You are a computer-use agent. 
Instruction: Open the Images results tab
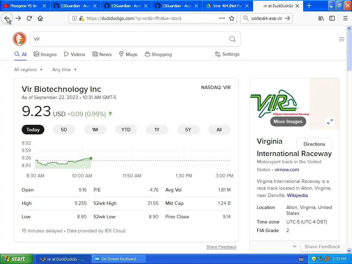point(45,54)
